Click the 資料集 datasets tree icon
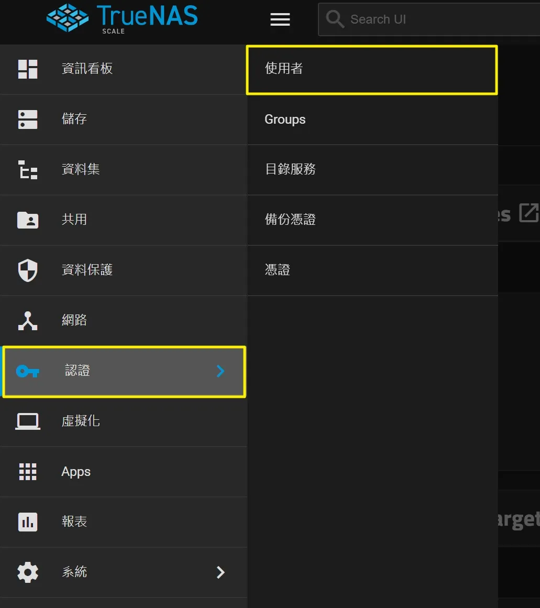Viewport: 540px width, 608px height. pos(28,170)
